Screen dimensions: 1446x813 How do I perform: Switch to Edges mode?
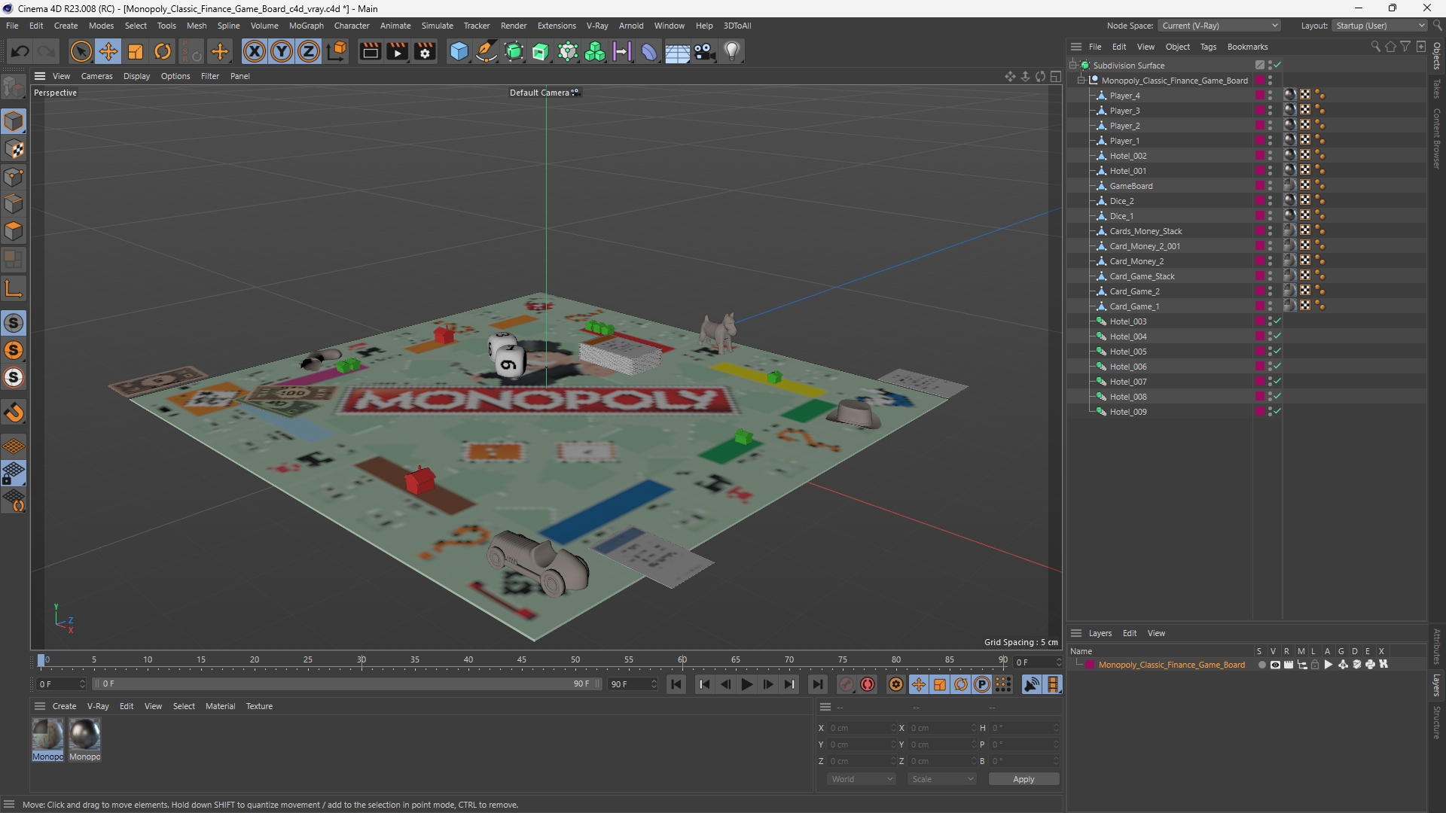14,204
